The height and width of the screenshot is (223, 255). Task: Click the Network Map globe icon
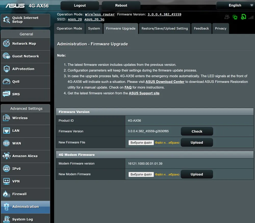pyautogui.click(x=6, y=43)
